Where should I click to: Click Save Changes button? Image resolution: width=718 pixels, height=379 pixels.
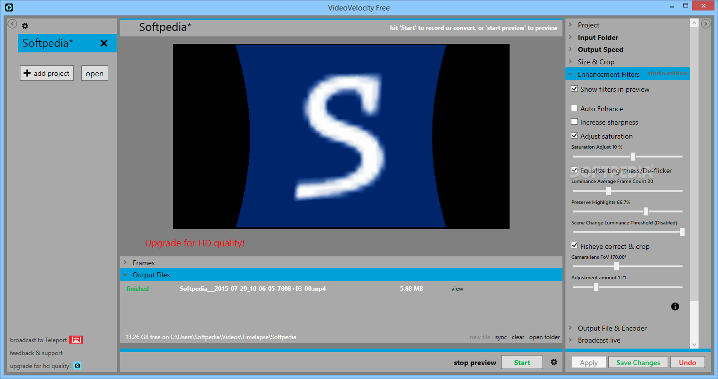638,363
